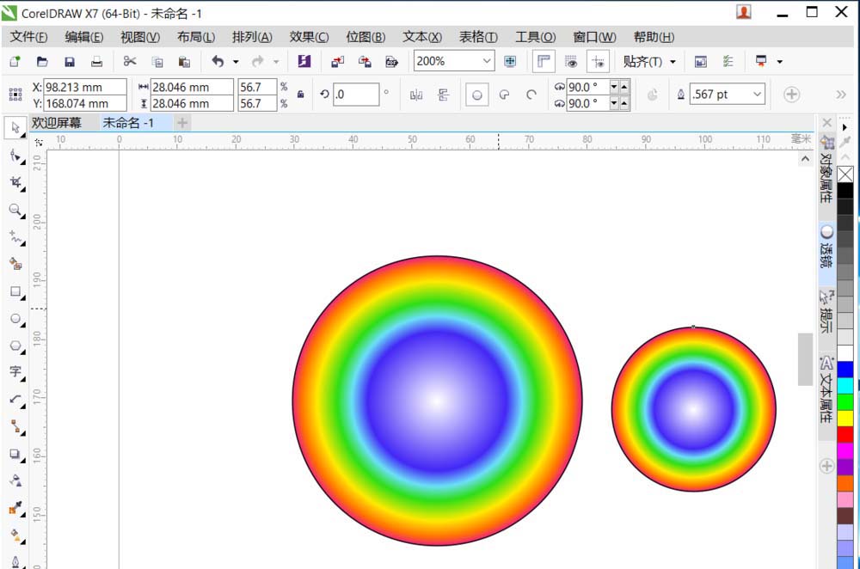The image size is (860, 569).
Task: Open the zoom level dropdown showing 200%
Action: click(x=488, y=61)
